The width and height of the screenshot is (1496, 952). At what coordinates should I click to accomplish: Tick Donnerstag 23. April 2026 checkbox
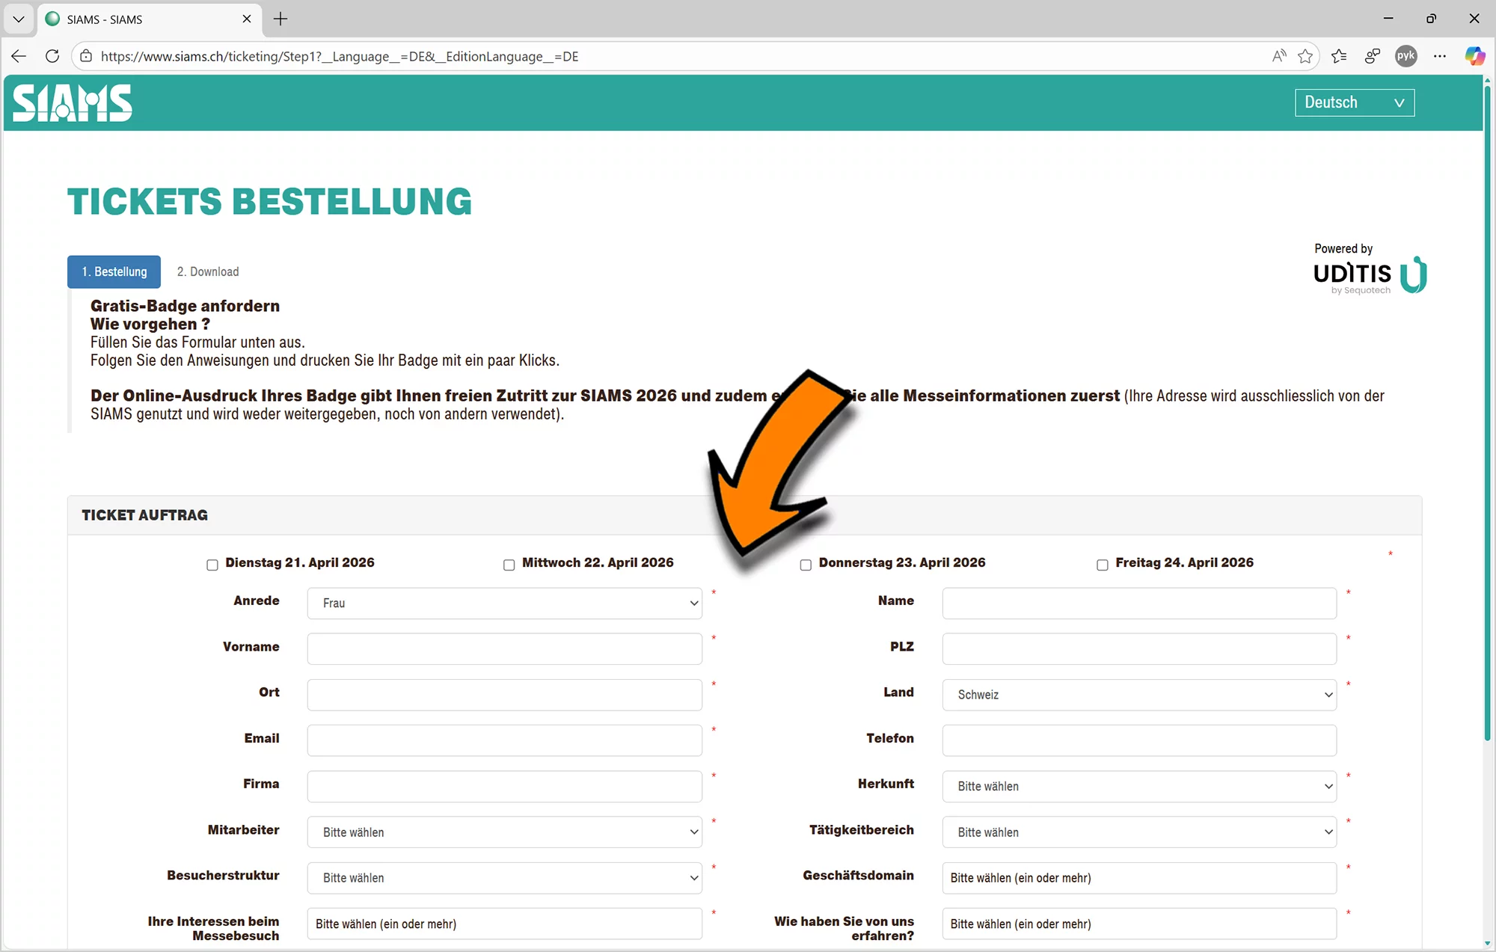806,565
